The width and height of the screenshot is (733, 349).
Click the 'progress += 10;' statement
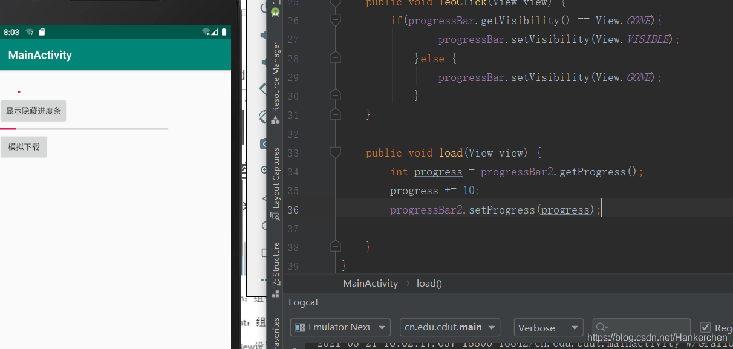coord(435,191)
